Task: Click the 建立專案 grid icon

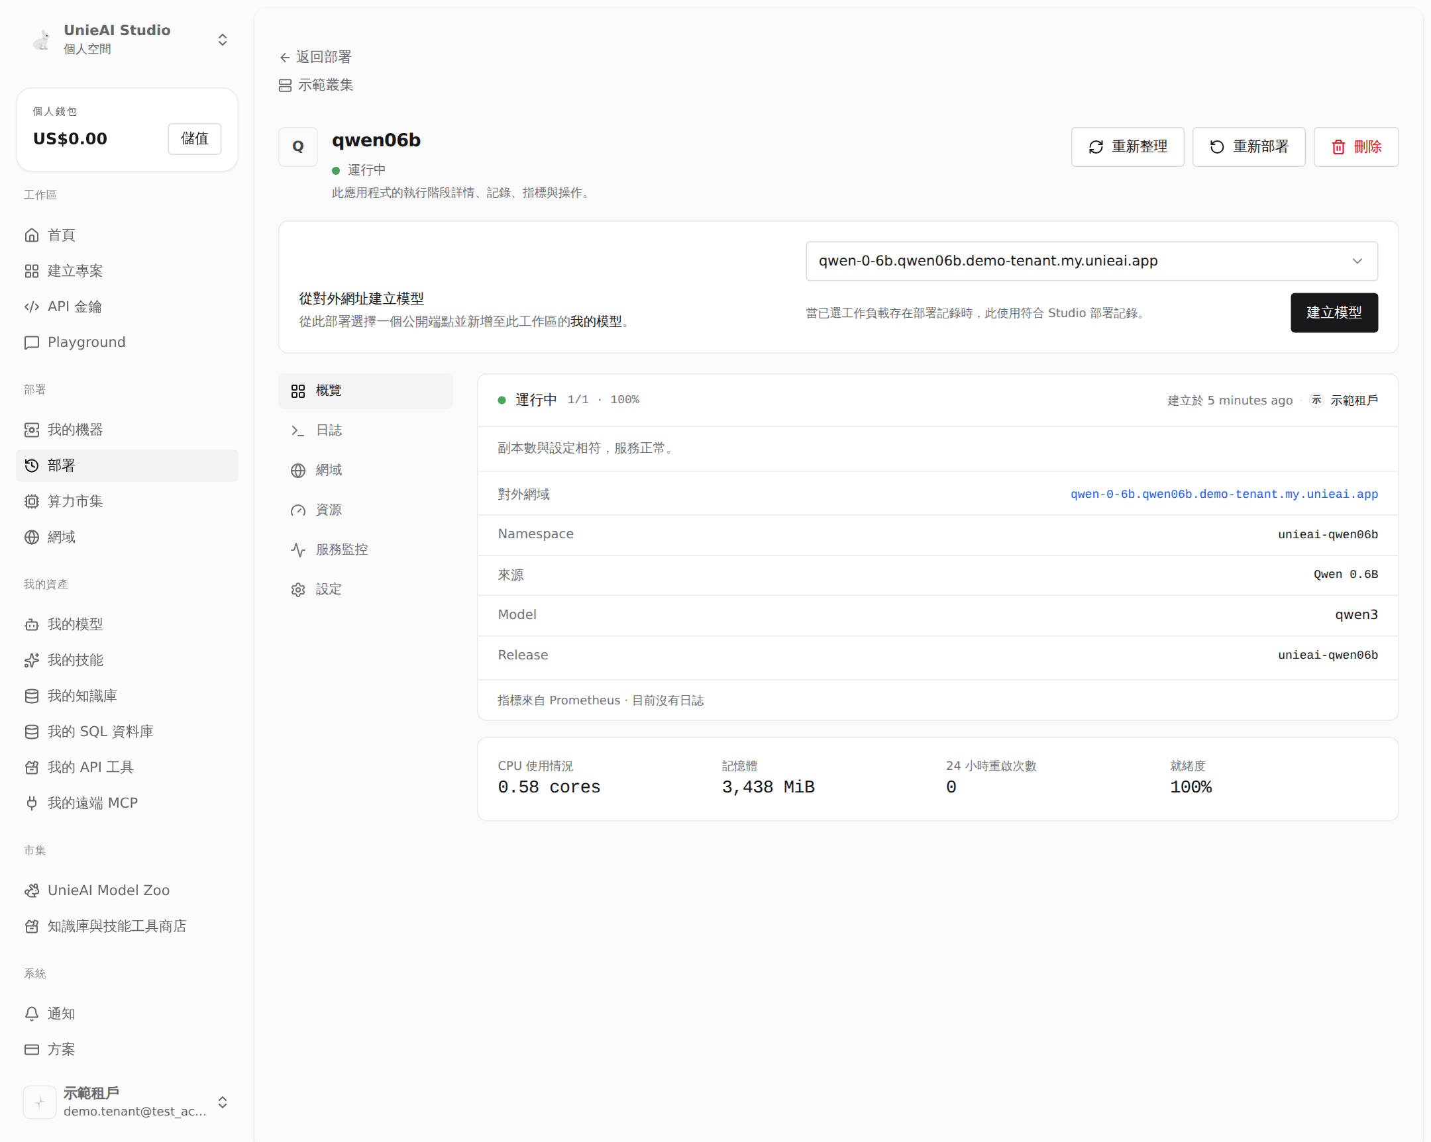Action: [x=31, y=271]
